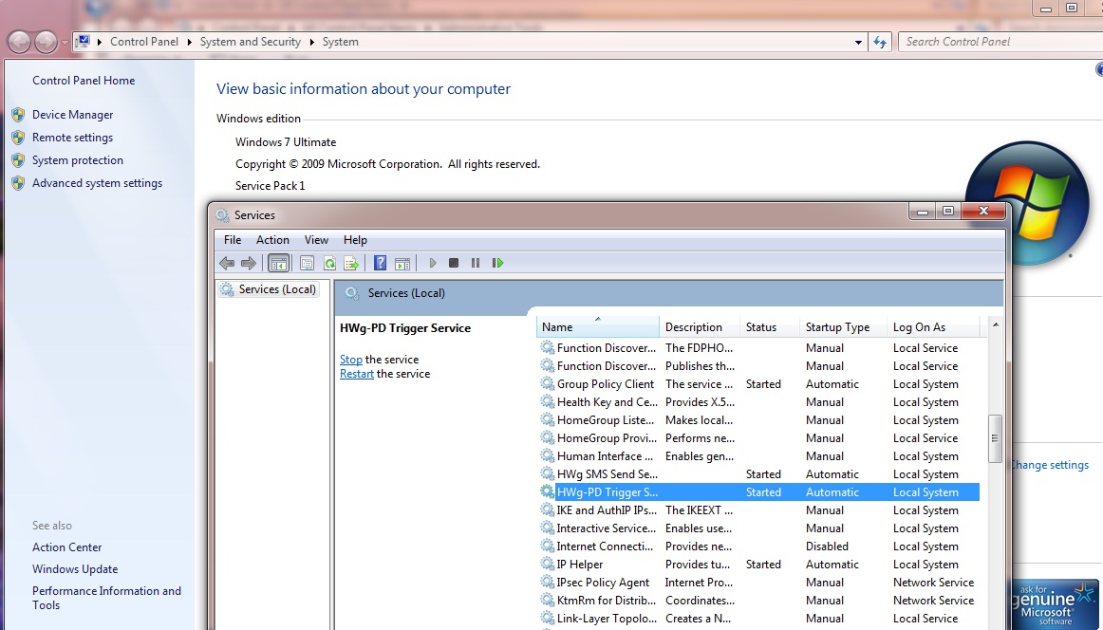1103x630 pixels.
Task: Click the address bar refresh button
Action: tap(879, 42)
